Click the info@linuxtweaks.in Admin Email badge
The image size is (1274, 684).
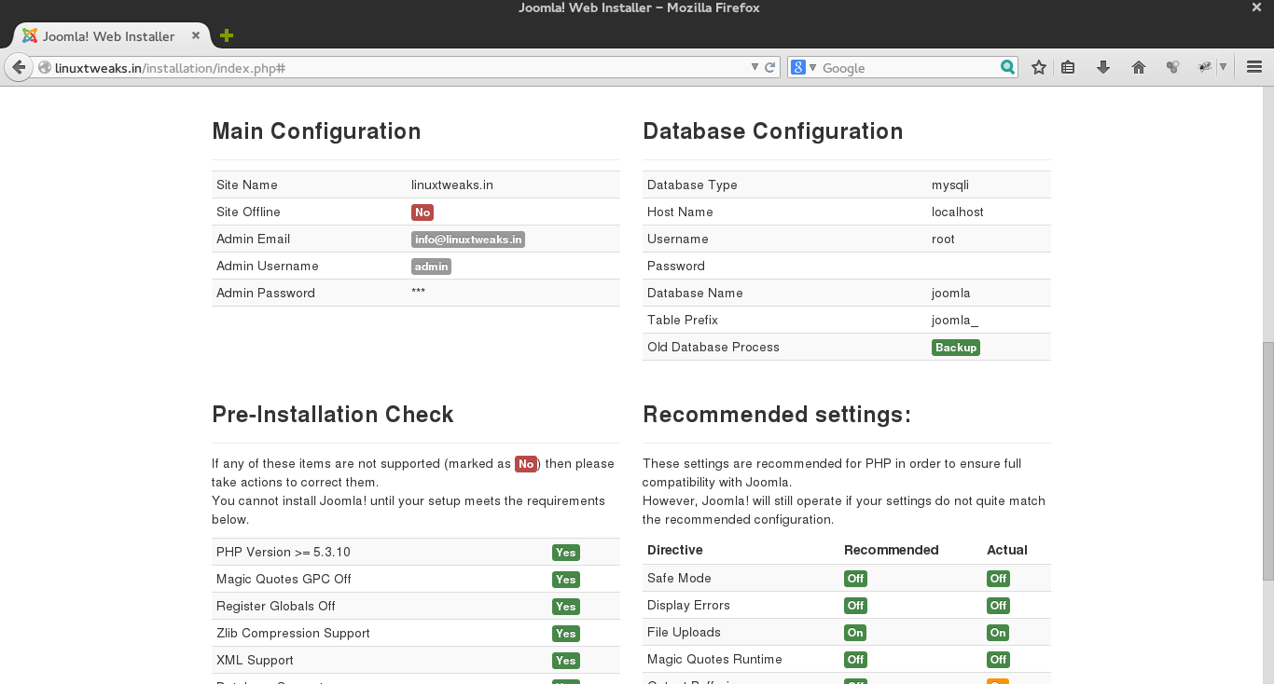tap(468, 239)
